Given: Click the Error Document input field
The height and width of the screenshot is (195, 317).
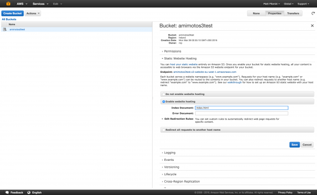Looking at the screenshot, I should point(242,113).
